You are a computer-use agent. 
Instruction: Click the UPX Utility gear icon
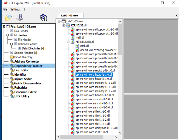coord(12,96)
